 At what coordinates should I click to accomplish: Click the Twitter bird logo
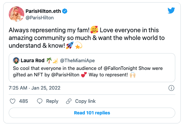click(x=171, y=11)
